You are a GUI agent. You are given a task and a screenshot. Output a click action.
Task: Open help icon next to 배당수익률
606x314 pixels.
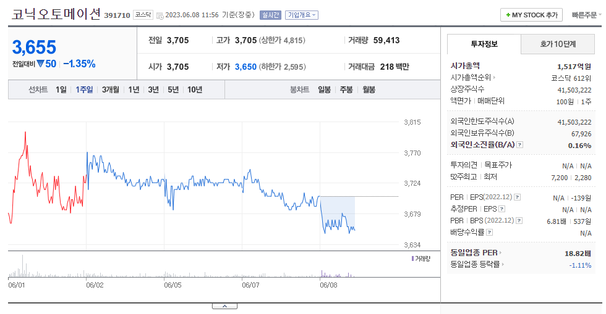tap(489, 232)
